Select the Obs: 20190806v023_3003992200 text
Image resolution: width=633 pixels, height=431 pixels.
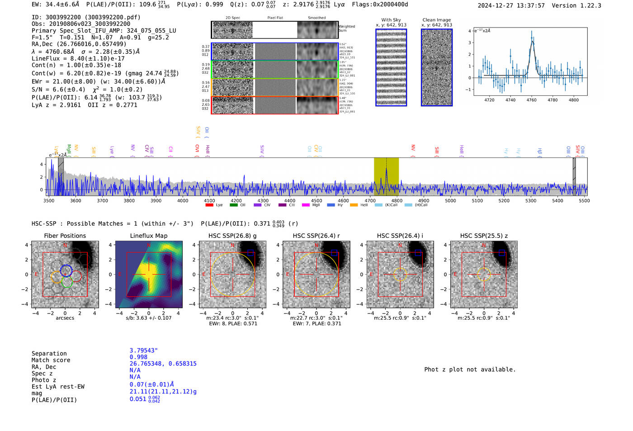[x=81, y=24]
